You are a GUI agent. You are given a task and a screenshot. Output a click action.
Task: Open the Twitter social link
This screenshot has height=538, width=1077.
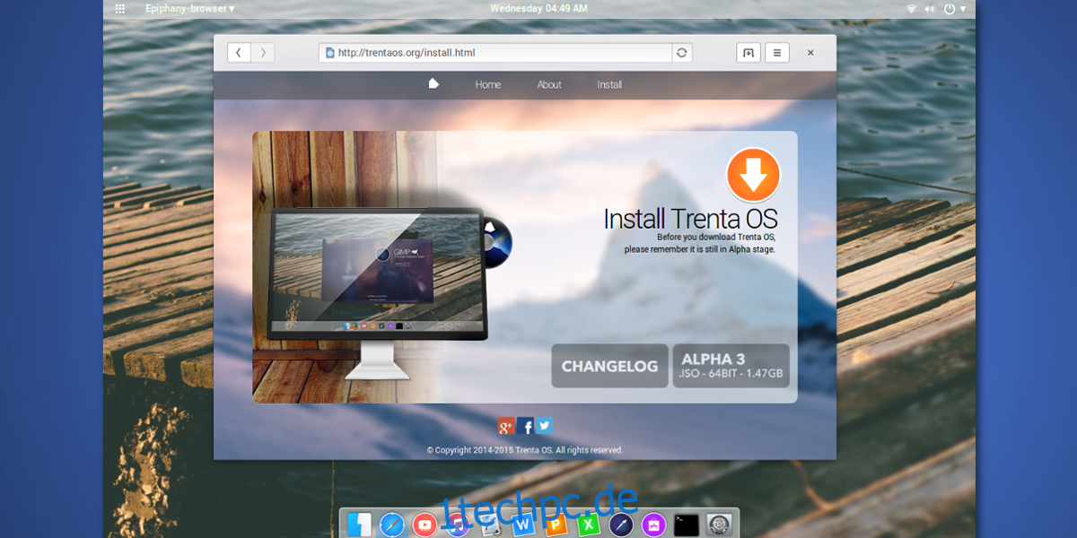pyautogui.click(x=544, y=427)
